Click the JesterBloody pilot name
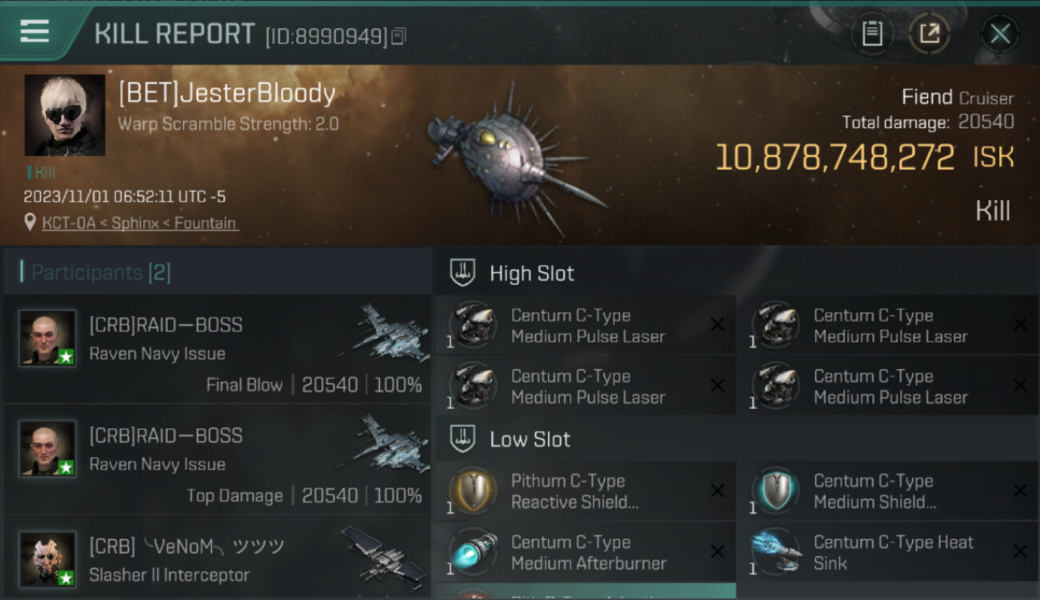The height and width of the screenshot is (600, 1040). click(x=227, y=94)
